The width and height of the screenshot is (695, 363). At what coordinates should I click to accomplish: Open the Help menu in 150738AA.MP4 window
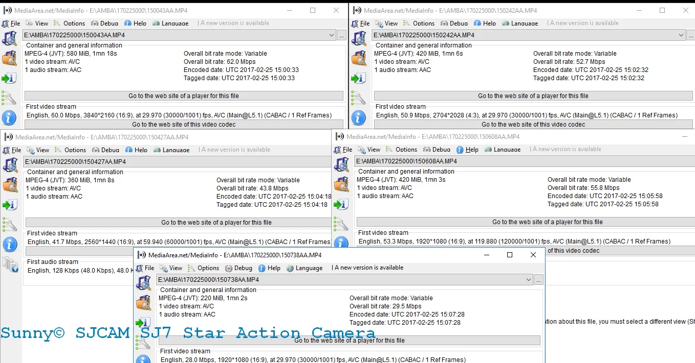coord(270,268)
